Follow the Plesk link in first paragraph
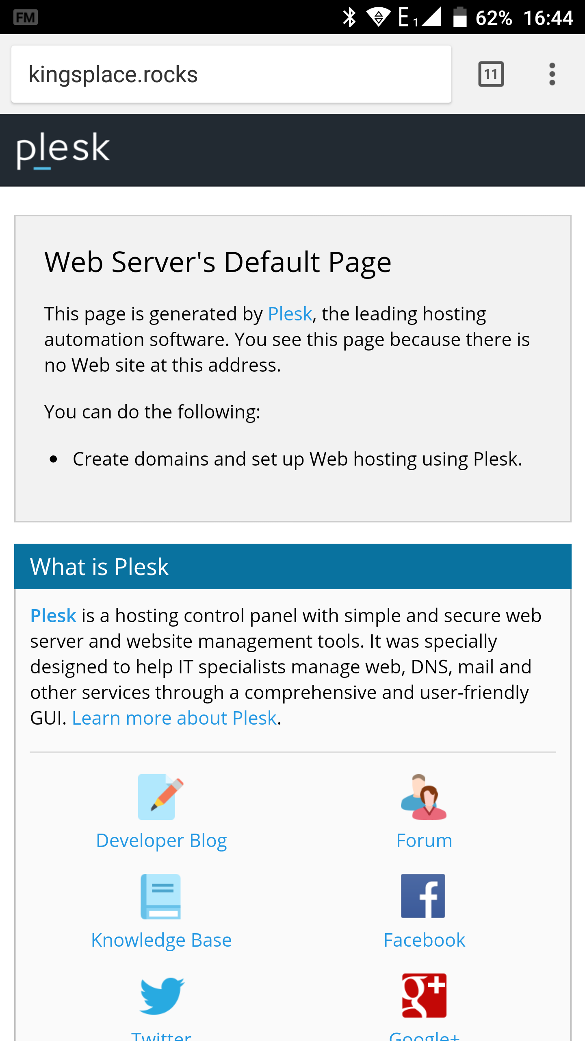Image resolution: width=585 pixels, height=1041 pixels. click(x=290, y=314)
